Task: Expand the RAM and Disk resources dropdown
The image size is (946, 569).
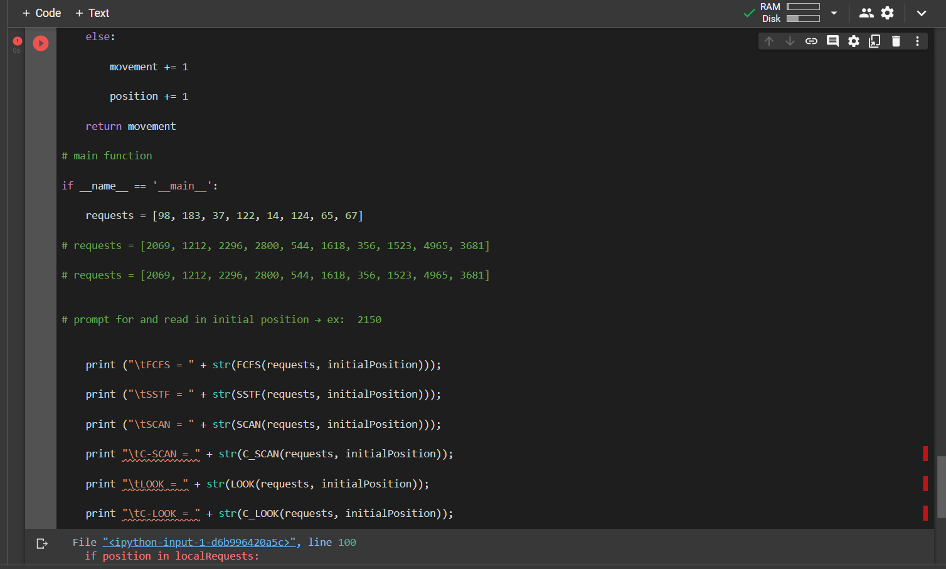Action: [834, 13]
